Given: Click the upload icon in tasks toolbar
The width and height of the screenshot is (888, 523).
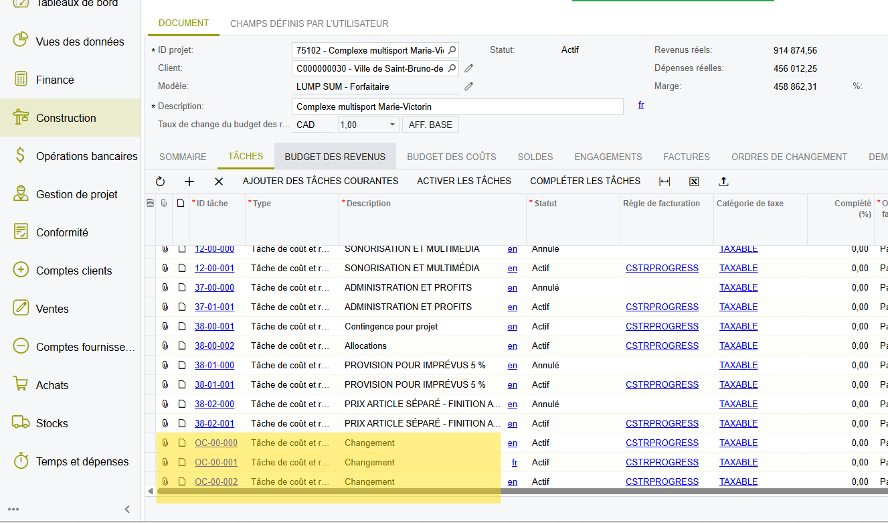Looking at the screenshot, I should 723,181.
